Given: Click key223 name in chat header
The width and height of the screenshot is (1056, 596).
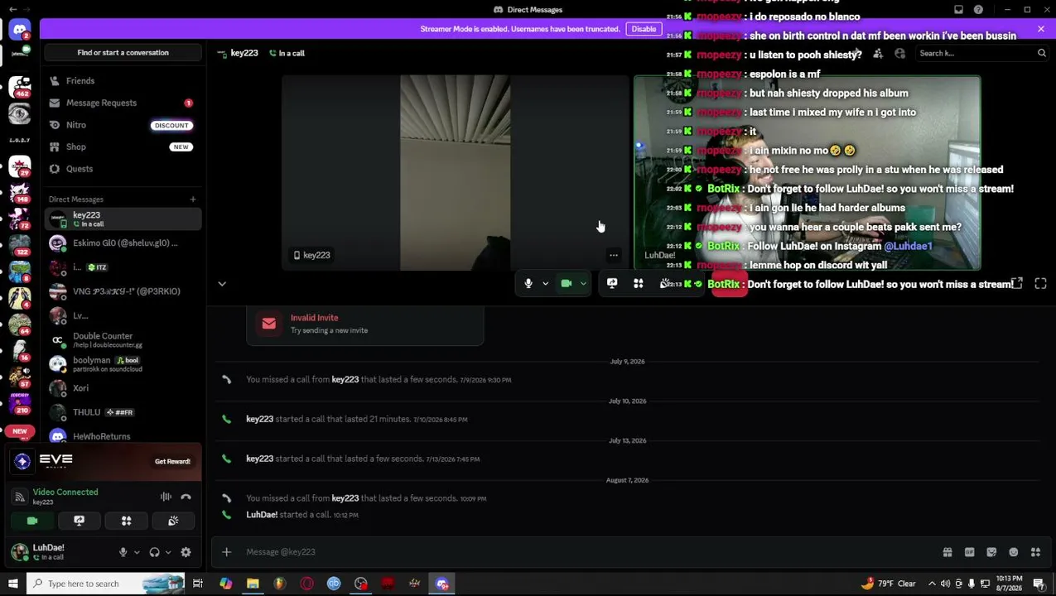Looking at the screenshot, I should point(244,53).
